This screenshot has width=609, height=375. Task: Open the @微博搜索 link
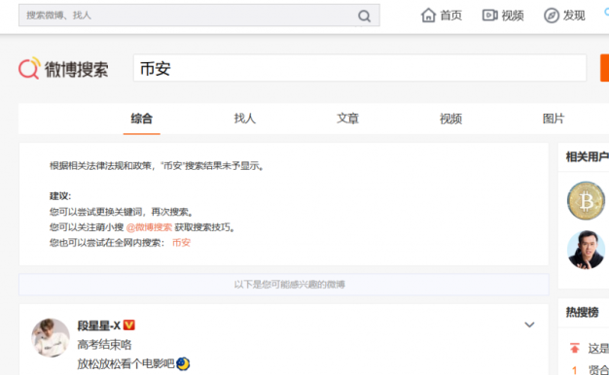[x=149, y=227]
